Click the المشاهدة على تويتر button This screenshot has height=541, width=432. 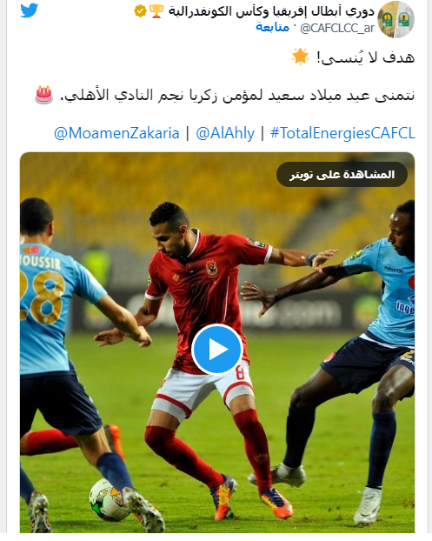tap(342, 174)
